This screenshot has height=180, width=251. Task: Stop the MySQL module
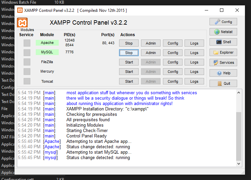129,53
